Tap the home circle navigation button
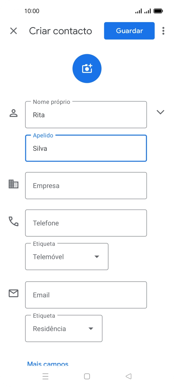This screenshot has width=174, height=387. [87, 376]
